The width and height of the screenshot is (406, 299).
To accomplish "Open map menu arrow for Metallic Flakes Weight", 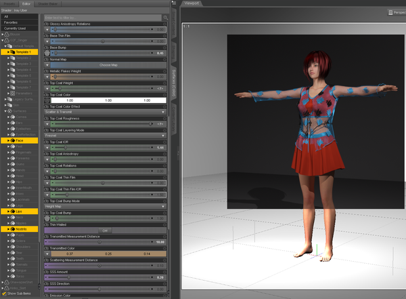I will tap(47, 77).
